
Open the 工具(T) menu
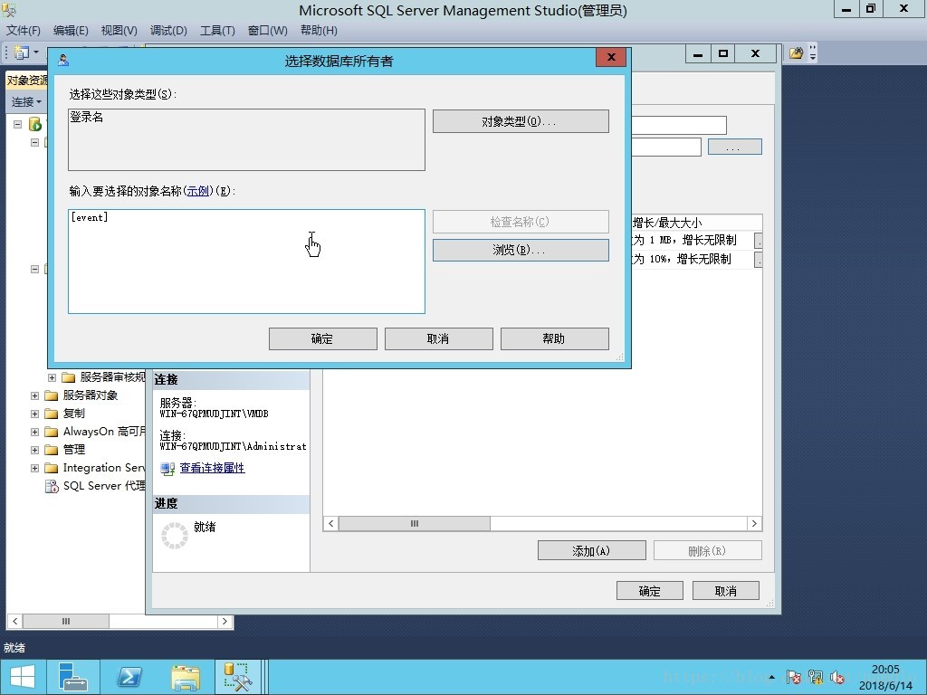217,31
